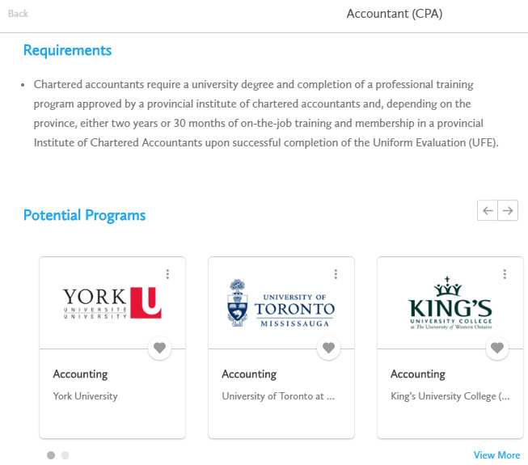Click the King's University College logo
Screen dimensions: 528x465
pyautogui.click(x=450, y=303)
